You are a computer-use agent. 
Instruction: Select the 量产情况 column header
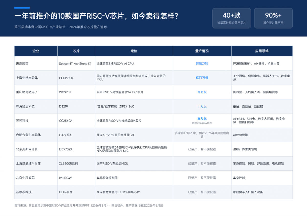[x=202, y=51]
